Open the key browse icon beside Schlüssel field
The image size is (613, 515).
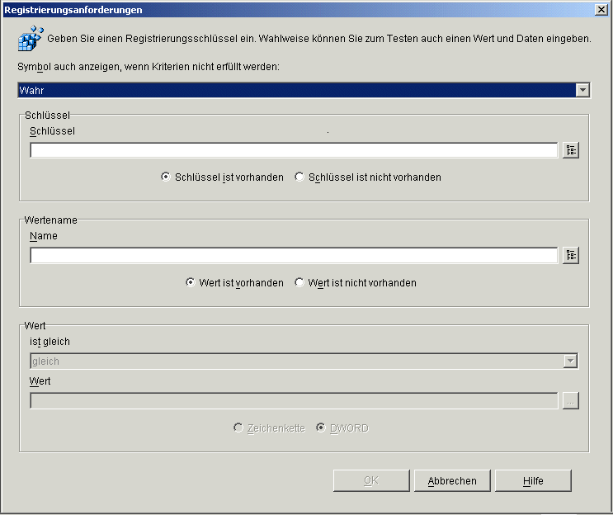coord(571,150)
